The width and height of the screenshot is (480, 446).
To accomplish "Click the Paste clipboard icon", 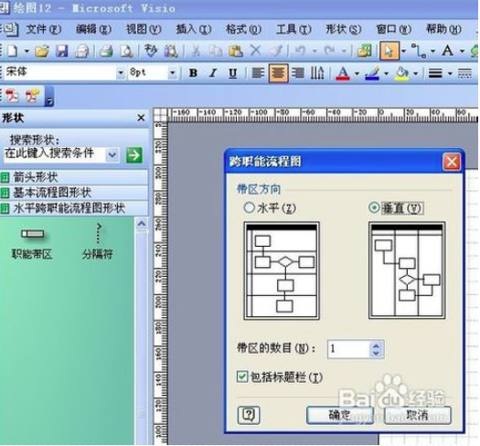I will (x=236, y=51).
